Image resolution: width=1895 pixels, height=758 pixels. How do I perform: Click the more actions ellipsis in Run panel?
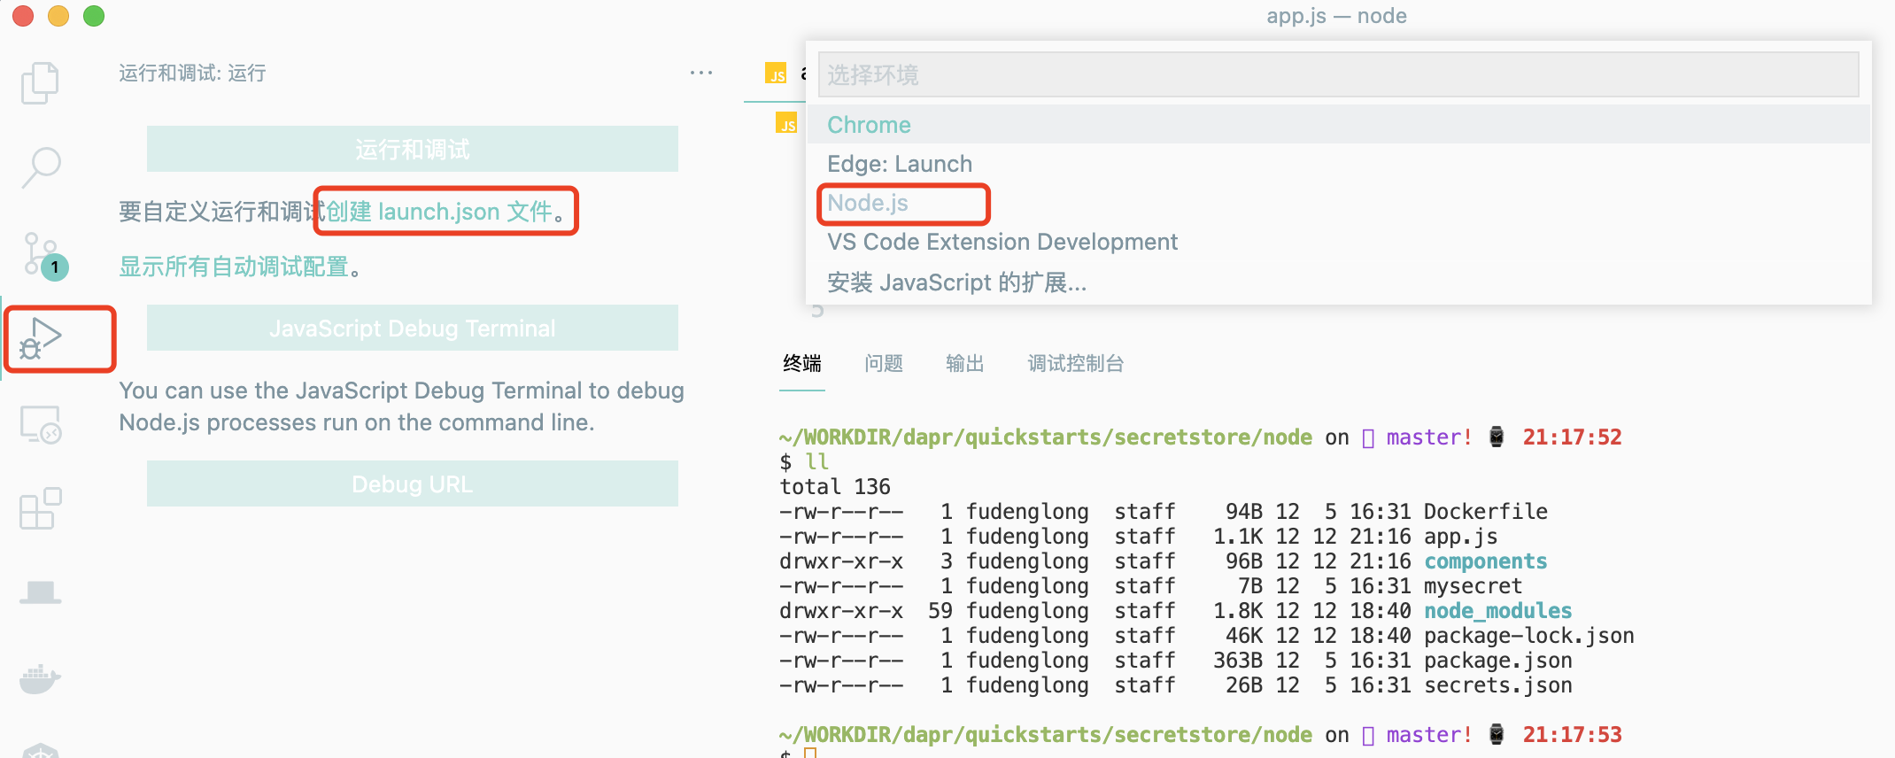pyautogui.click(x=701, y=73)
